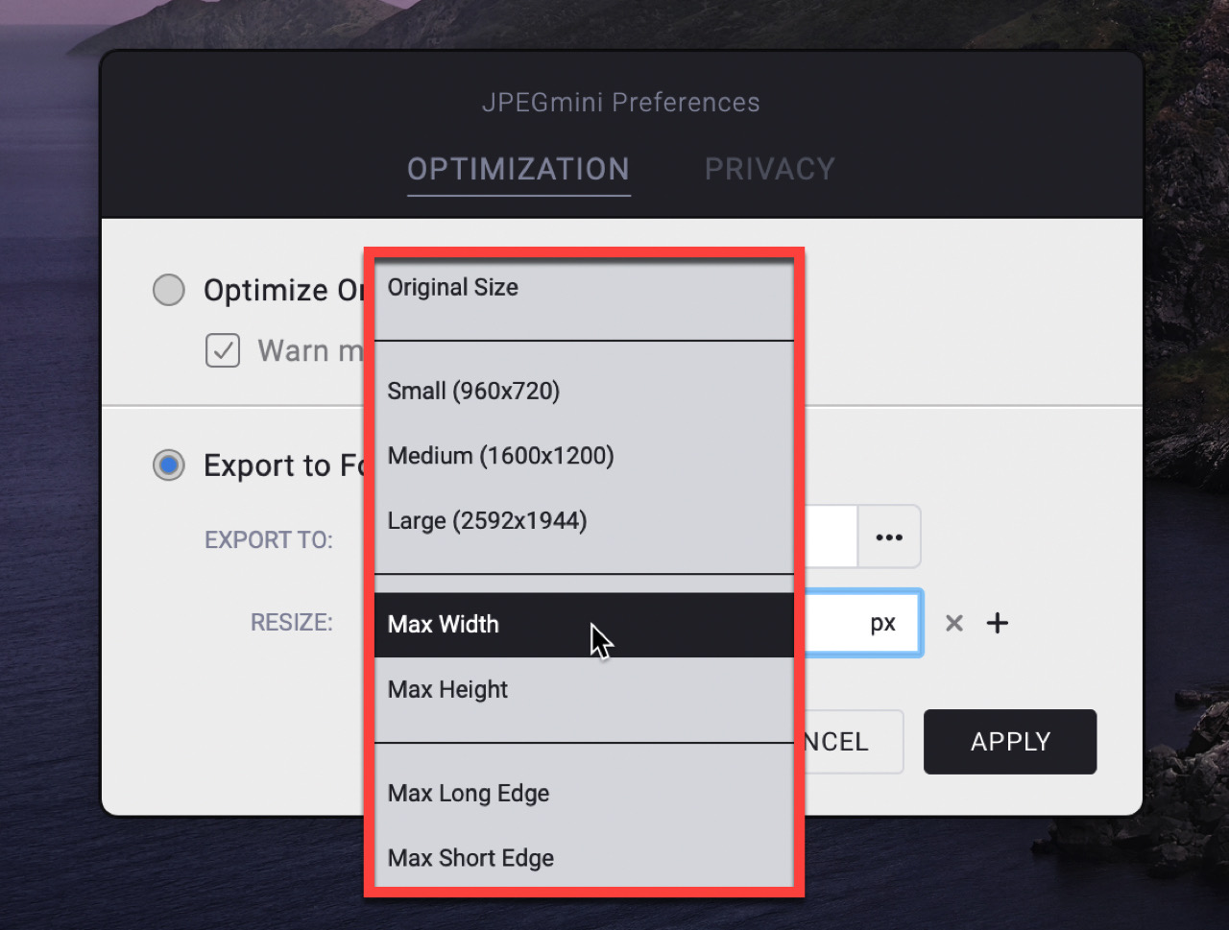
Task: Select the Max Height option
Action: click(584, 690)
